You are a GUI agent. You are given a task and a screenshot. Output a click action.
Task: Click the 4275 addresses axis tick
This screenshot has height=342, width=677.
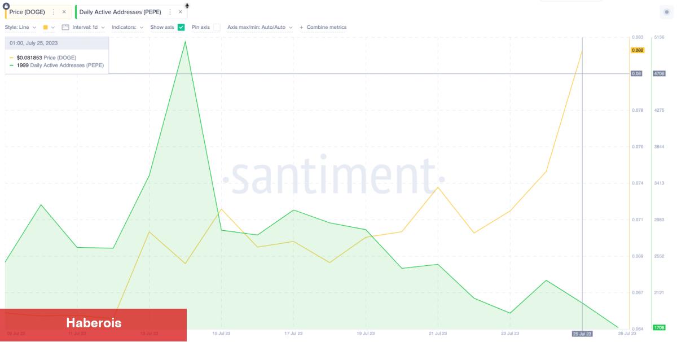coord(659,110)
